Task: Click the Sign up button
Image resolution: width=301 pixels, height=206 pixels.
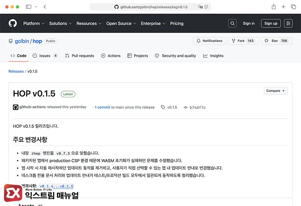Action: (270, 23)
